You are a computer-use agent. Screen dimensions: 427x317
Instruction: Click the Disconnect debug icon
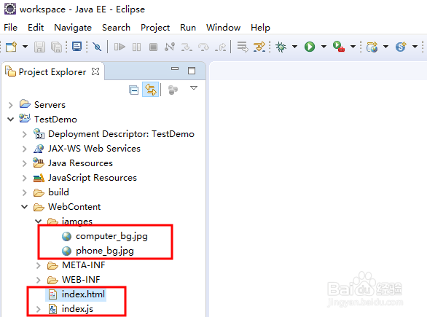click(170, 47)
